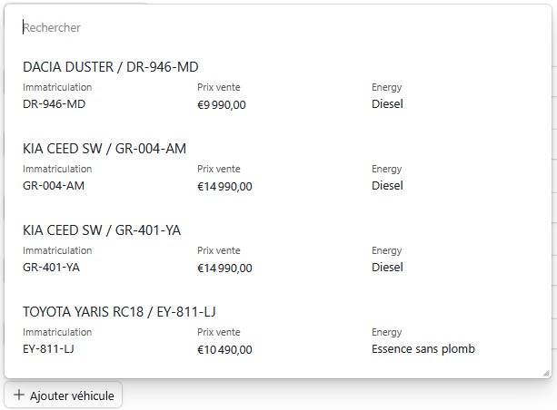This screenshot has width=557, height=410.
Task: Select the DACIA DUSTER / DR-946-MD entry
Action: click(111, 67)
